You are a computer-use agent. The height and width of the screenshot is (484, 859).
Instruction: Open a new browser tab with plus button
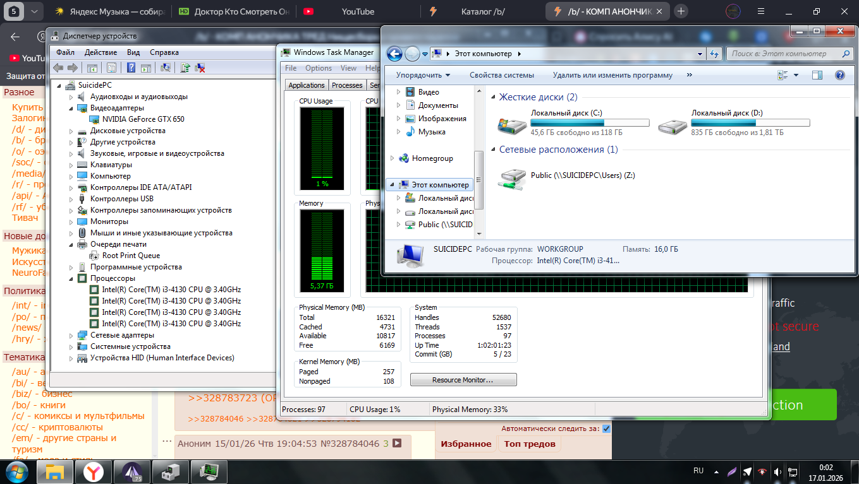[681, 11]
